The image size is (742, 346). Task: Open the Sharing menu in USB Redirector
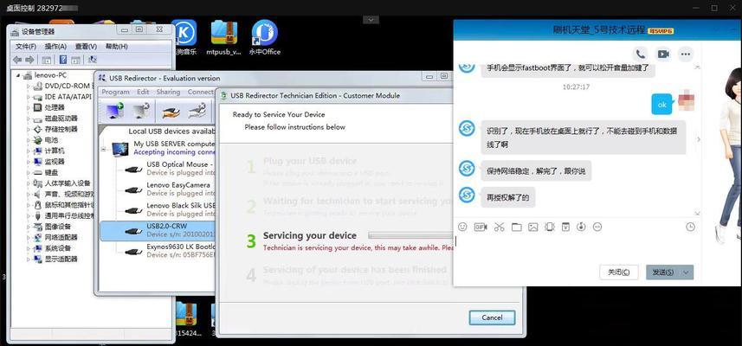pyautogui.click(x=168, y=92)
